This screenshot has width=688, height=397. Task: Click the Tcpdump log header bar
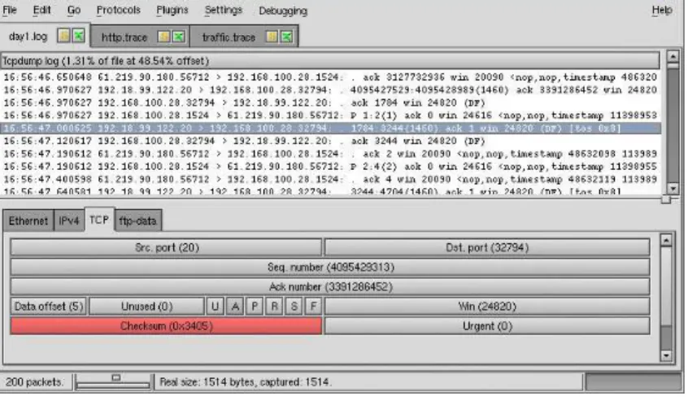click(x=330, y=60)
